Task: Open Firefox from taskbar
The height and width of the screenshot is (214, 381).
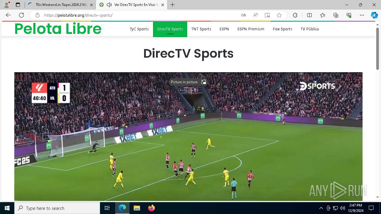Action: pos(151,208)
